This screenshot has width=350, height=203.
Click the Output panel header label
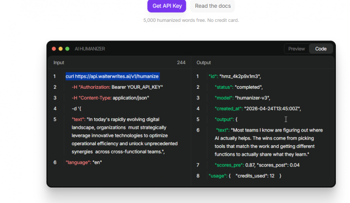tap(204, 63)
